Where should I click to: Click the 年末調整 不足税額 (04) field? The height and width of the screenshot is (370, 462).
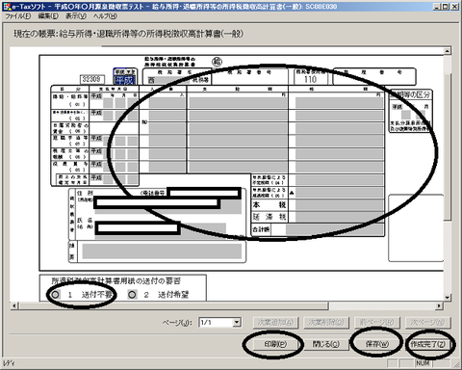[x=340, y=180]
